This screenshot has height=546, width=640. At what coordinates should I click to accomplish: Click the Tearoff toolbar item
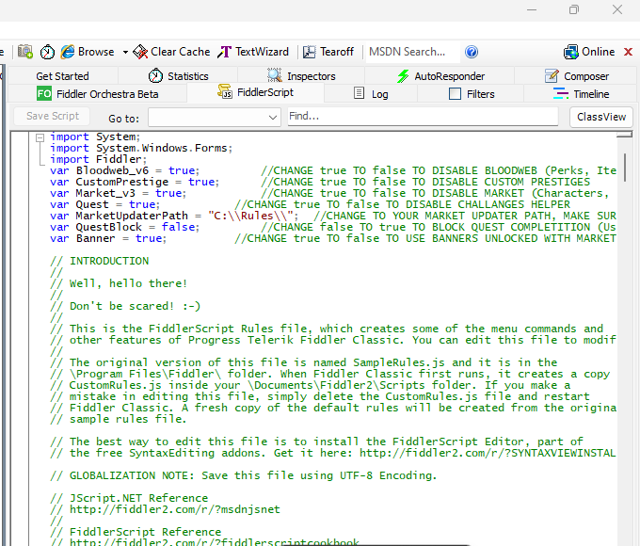[328, 52]
